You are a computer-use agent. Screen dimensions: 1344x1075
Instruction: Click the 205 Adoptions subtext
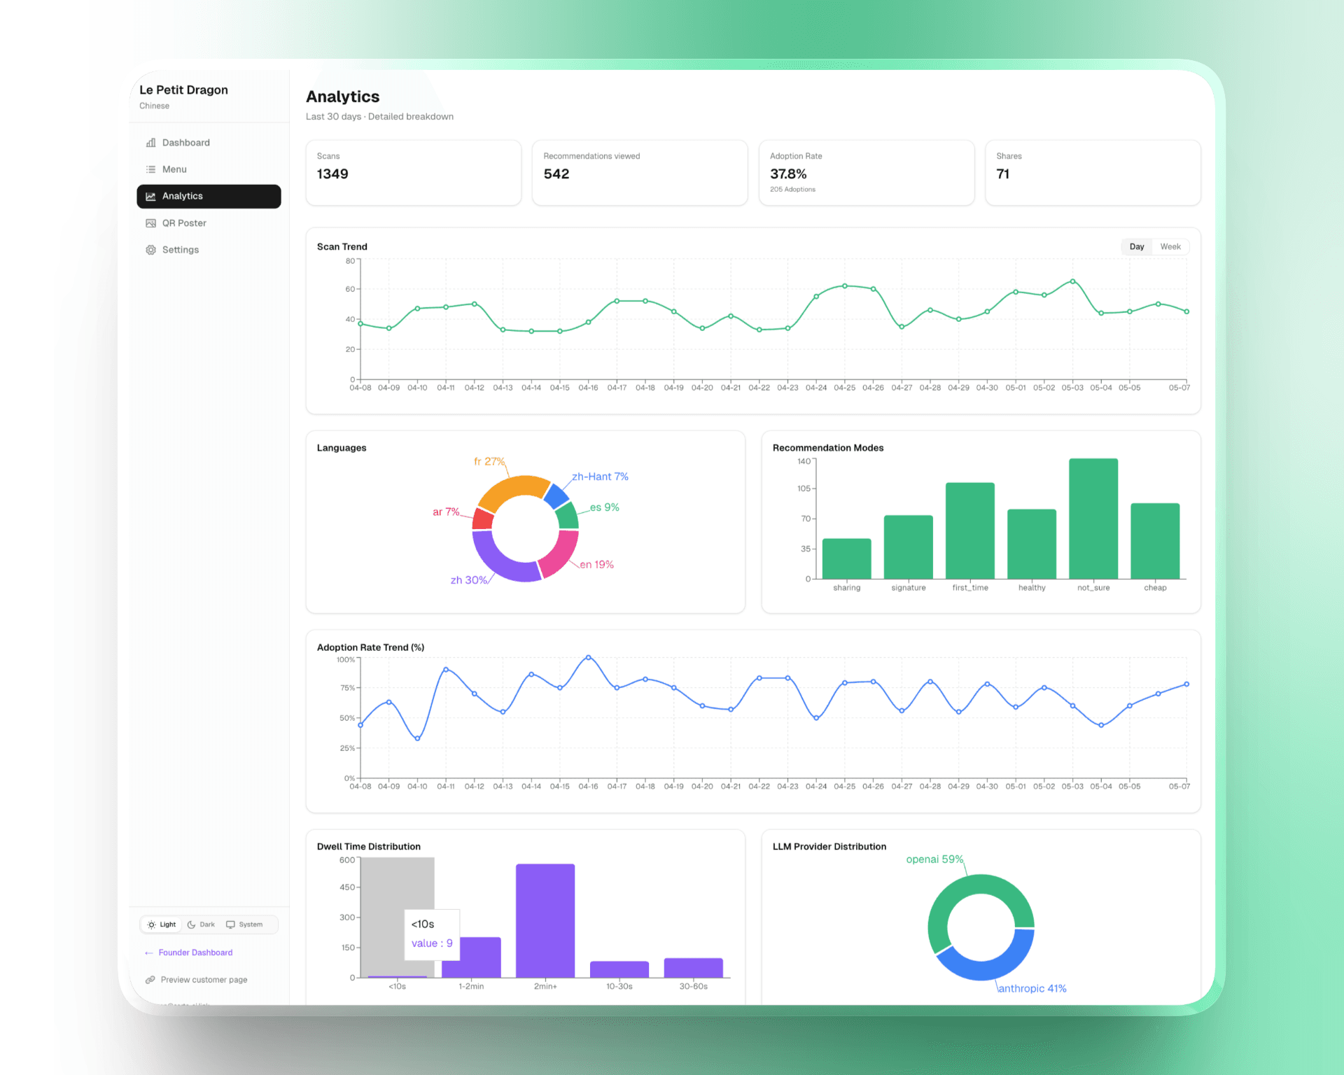pyautogui.click(x=792, y=190)
